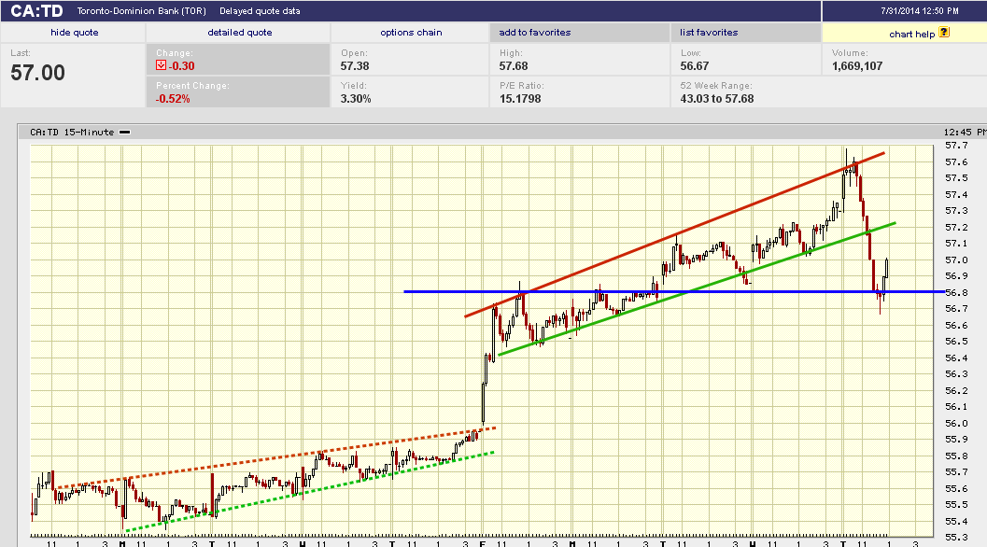Click the 57.0 price axis label
This screenshot has width=987, height=547.
(x=956, y=260)
